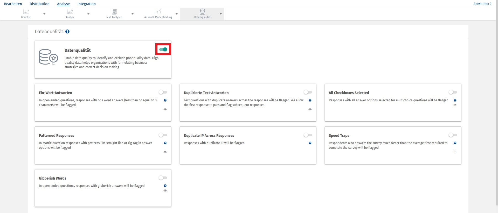Show help for Duplicate IP Across Responses
Image resolution: width=498 pixels, height=213 pixels.
(x=310, y=143)
